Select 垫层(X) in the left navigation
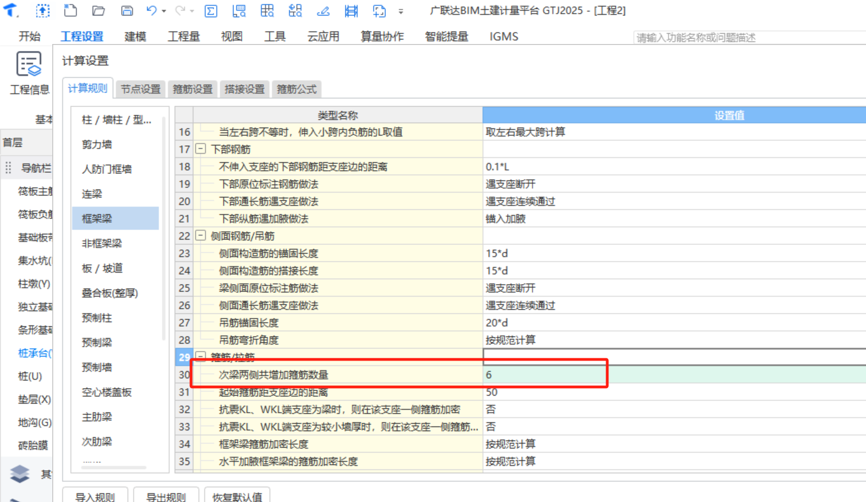Screen dimensions: 866x502 34,400
